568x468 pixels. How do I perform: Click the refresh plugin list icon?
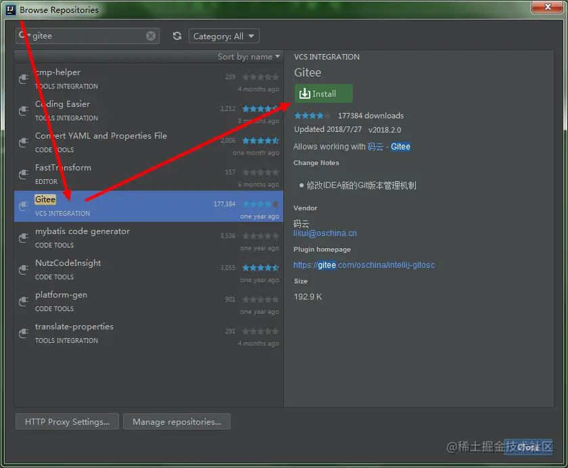click(177, 36)
